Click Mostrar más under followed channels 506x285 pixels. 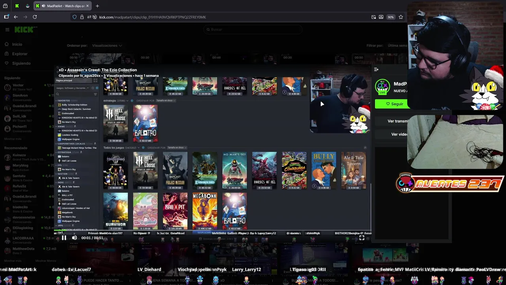click(x=13, y=139)
